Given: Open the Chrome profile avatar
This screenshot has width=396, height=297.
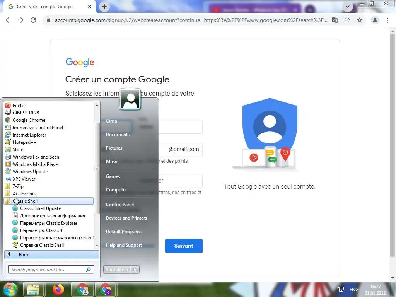Looking at the screenshot, I should (x=375, y=20).
